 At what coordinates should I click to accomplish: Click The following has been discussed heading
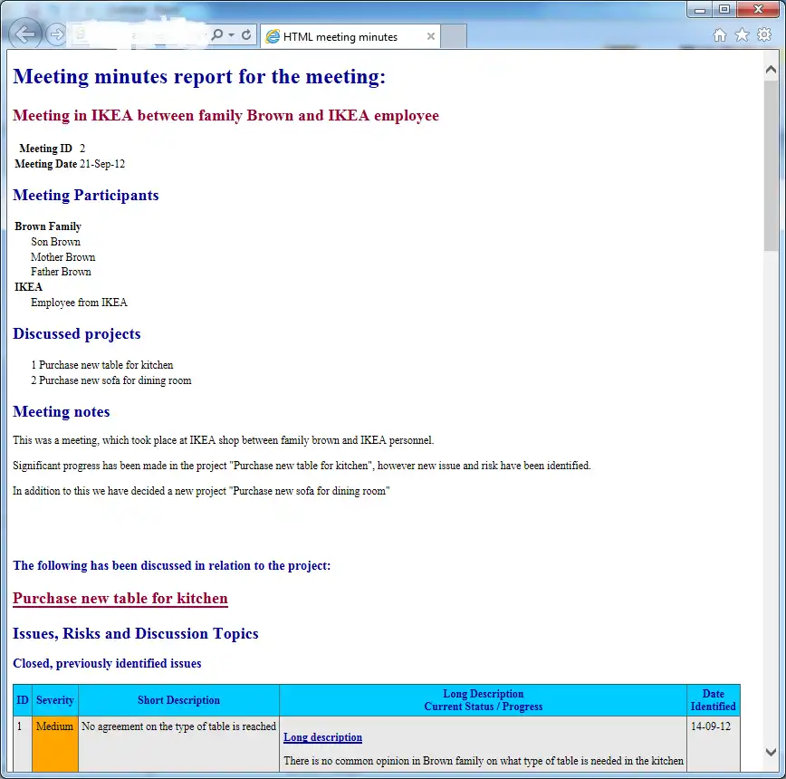pyautogui.click(x=172, y=565)
